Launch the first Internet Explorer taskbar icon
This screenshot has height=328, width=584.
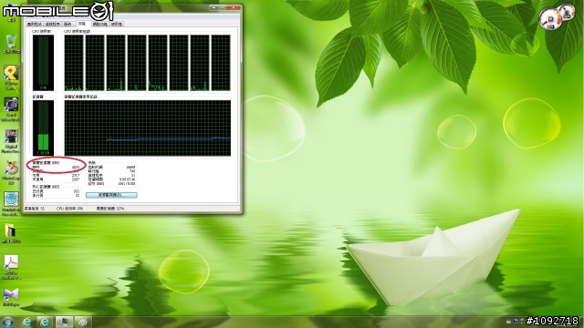tap(26, 322)
